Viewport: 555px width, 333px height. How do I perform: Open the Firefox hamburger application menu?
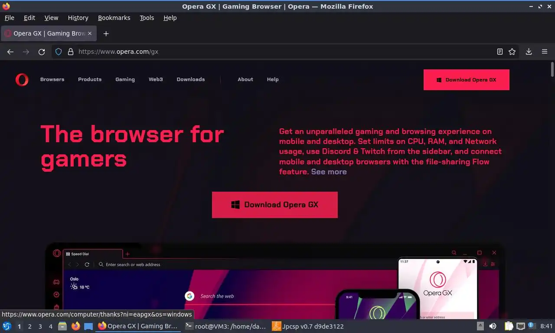(x=545, y=52)
